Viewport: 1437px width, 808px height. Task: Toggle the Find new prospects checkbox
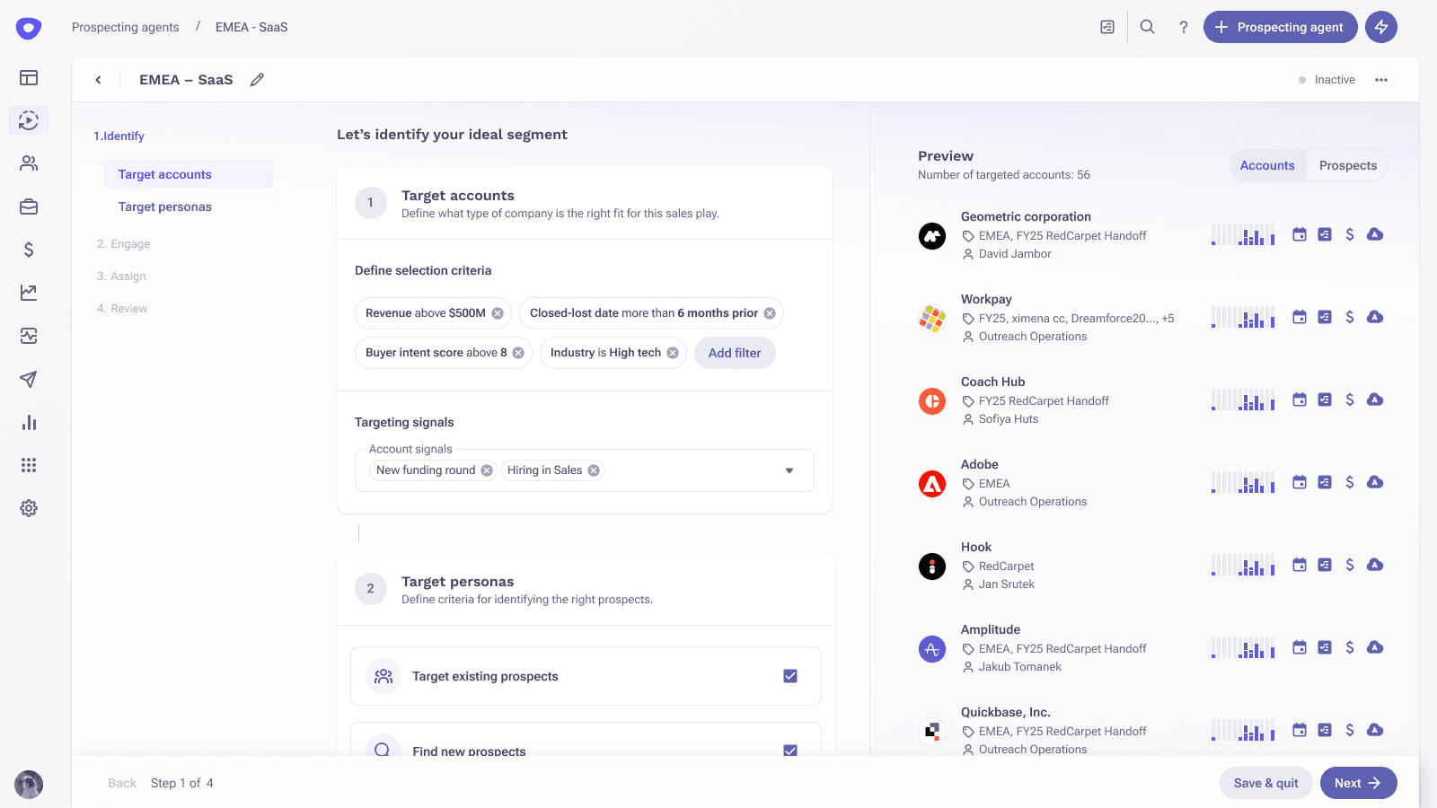(x=790, y=750)
